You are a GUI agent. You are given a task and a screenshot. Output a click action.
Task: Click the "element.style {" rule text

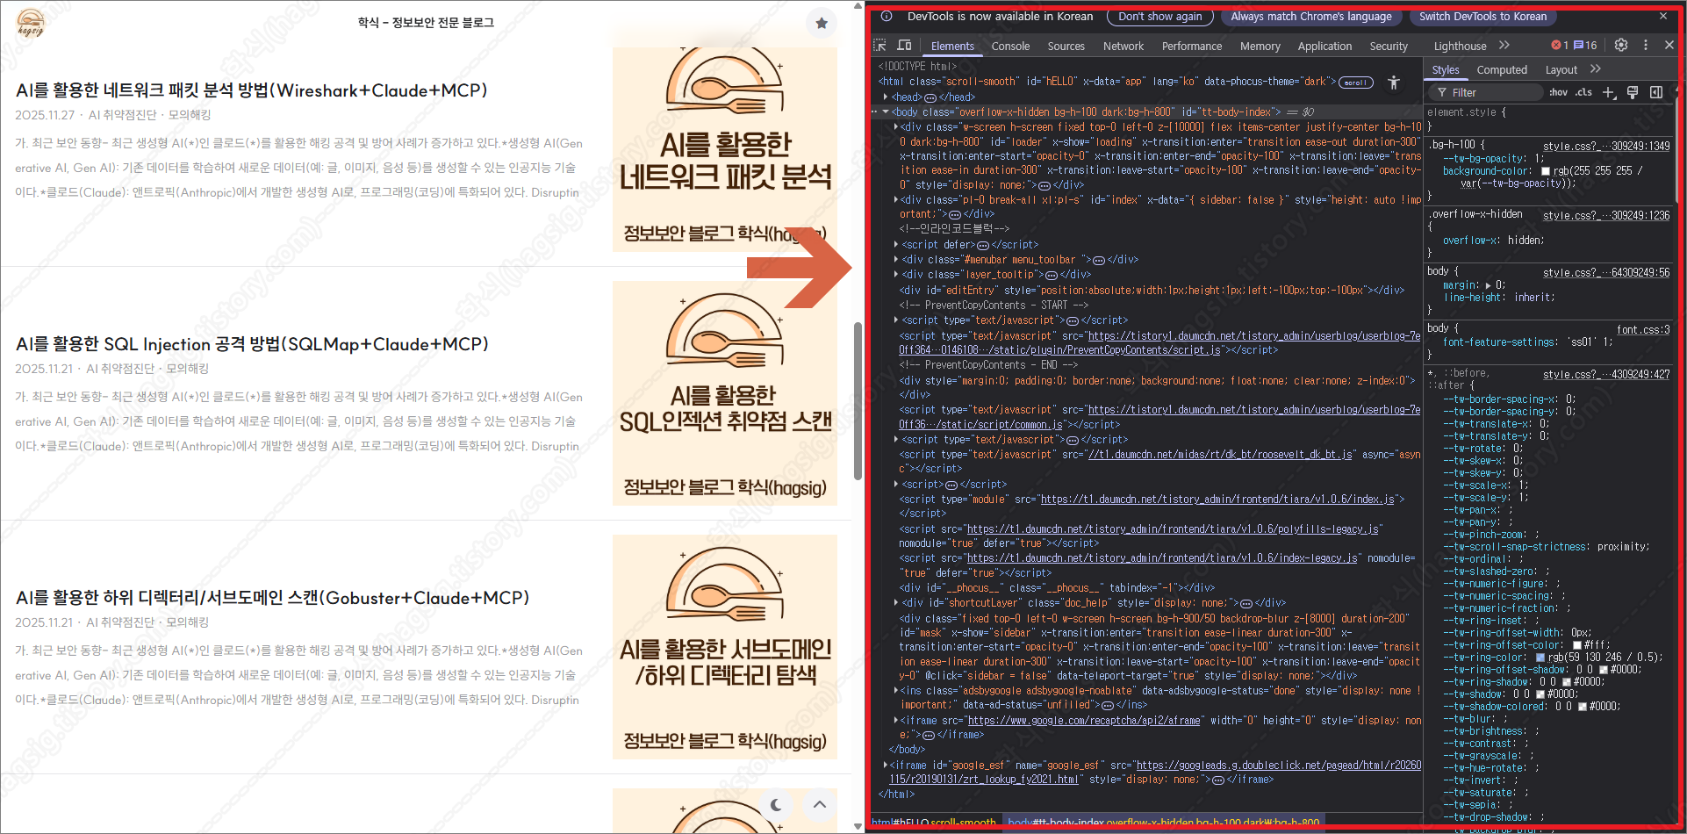click(1466, 112)
